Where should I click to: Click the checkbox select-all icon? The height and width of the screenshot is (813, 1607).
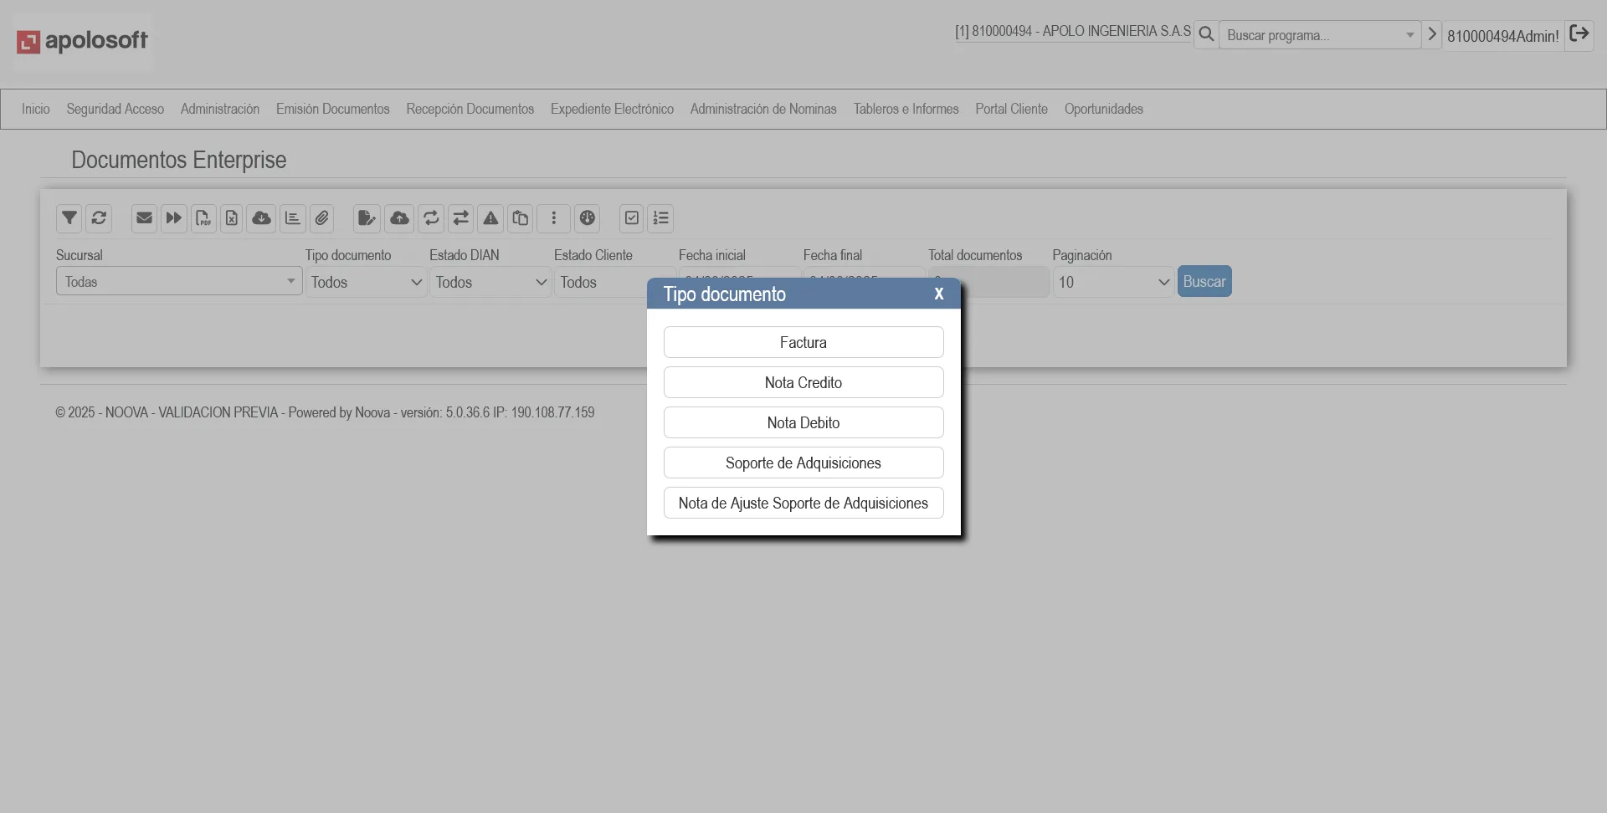pos(632,218)
